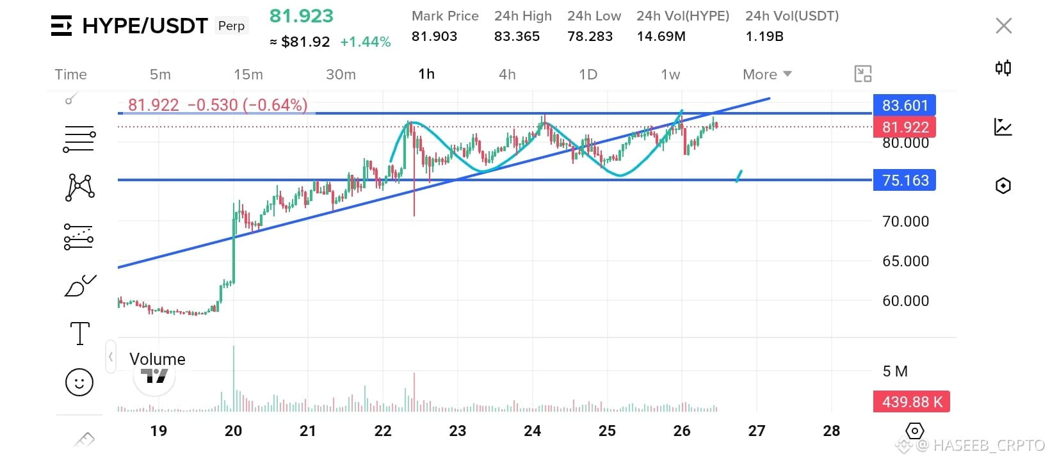Click the date 20 on the time axis
Viewport: 1050px width, 461px height.
(x=233, y=431)
